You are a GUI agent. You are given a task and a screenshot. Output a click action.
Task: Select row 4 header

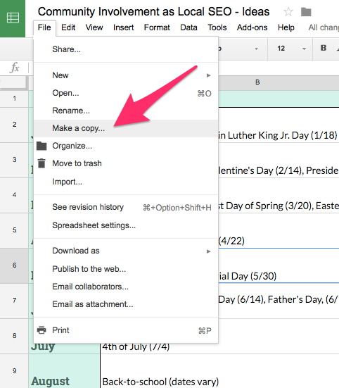coord(14,195)
